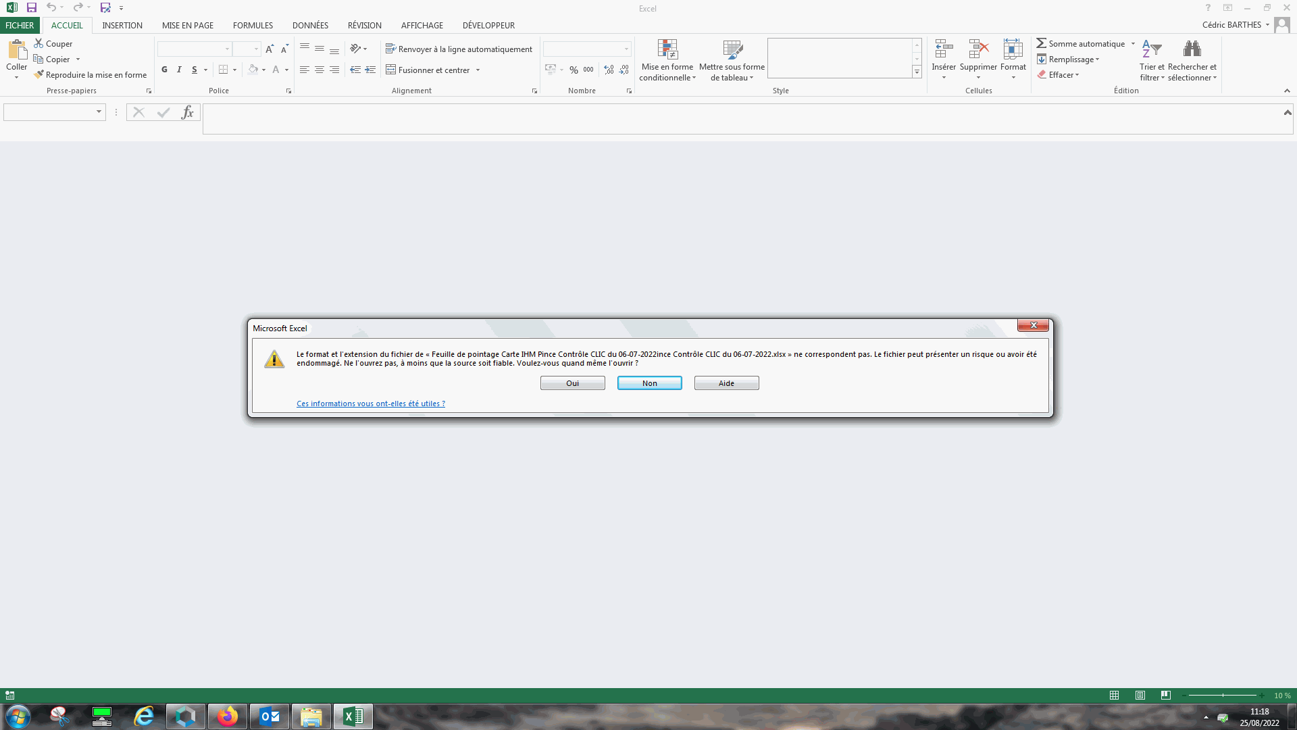Toggle Renvoyer à la ligne automatiquement
The image size is (1297, 730).
pos(459,49)
